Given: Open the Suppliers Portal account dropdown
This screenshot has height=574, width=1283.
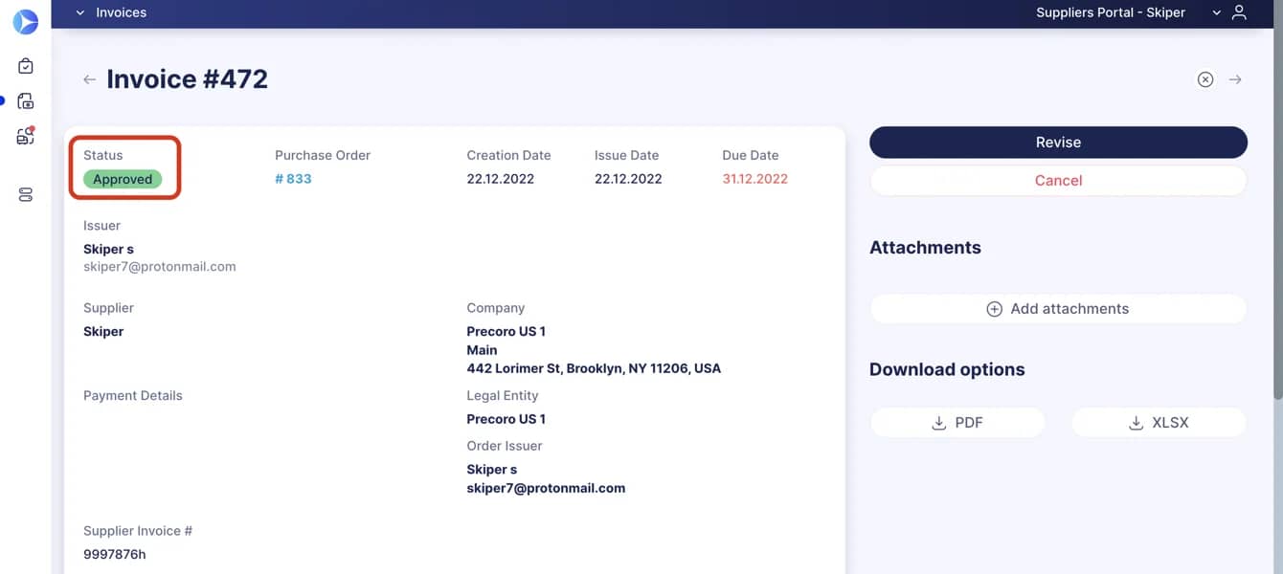Looking at the screenshot, I should [1217, 12].
